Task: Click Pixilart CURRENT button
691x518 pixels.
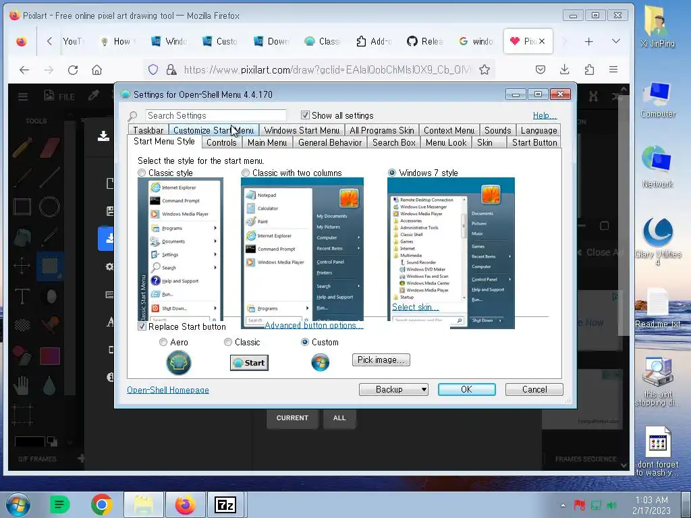Action: [x=292, y=418]
